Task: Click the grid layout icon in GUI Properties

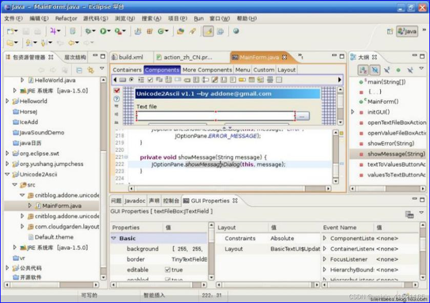Action: click(x=409, y=214)
